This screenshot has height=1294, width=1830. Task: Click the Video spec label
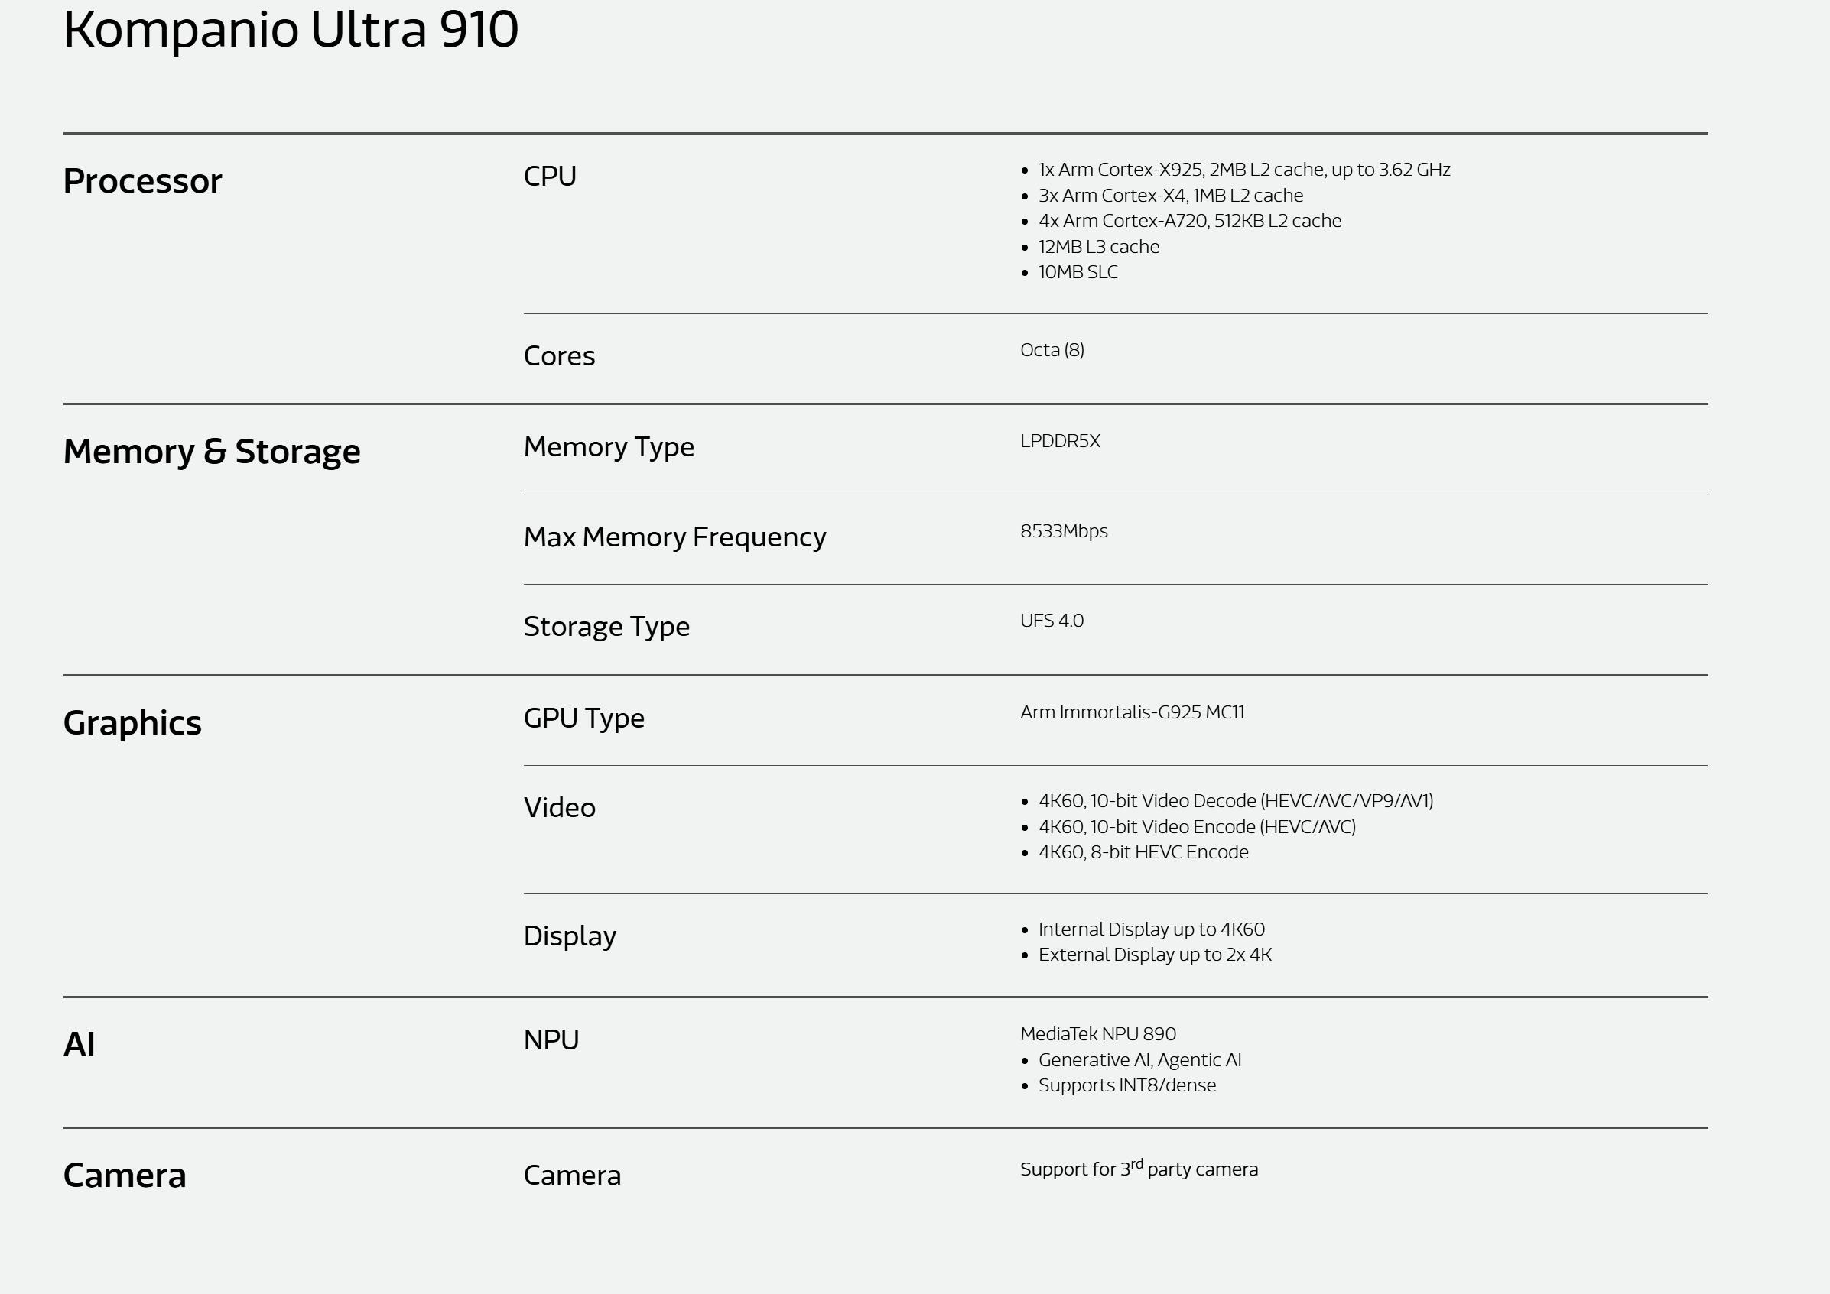coord(559,807)
